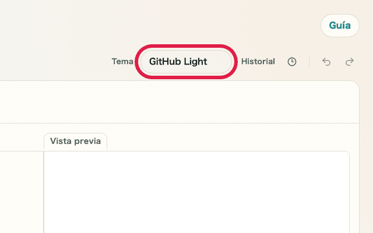The width and height of the screenshot is (373, 233).
Task: Undo the last change
Action: pos(326,61)
